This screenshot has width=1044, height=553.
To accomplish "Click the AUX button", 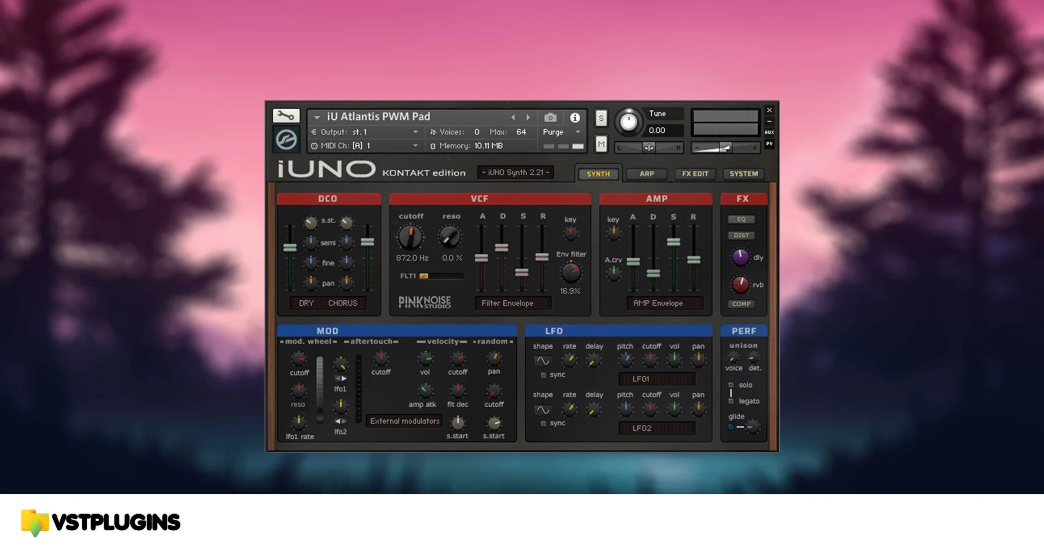I will [769, 132].
